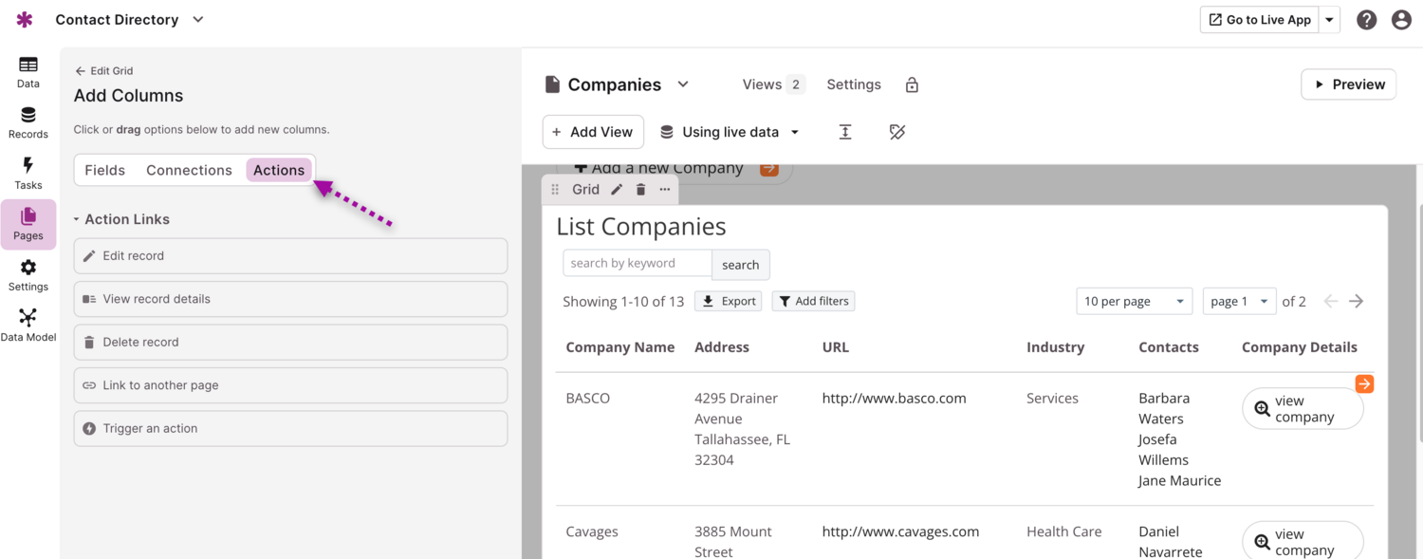The height and width of the screenshot is (559, 1423).
Task: Open the Grid more options ellipsis
Action: pos(665,190)
